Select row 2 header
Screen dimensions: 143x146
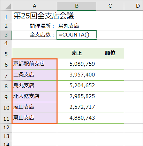(6, 26)
